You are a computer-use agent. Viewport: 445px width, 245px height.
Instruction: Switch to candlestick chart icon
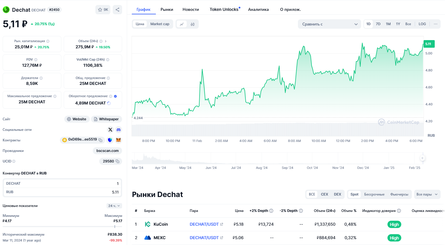(193, 24)
